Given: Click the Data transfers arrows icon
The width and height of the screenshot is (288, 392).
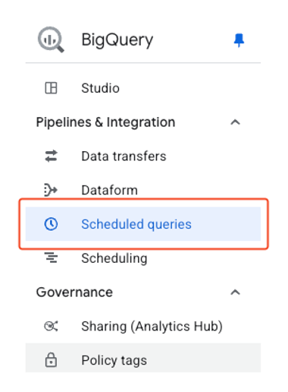Looking at the screenshot, I should [51, 156].
